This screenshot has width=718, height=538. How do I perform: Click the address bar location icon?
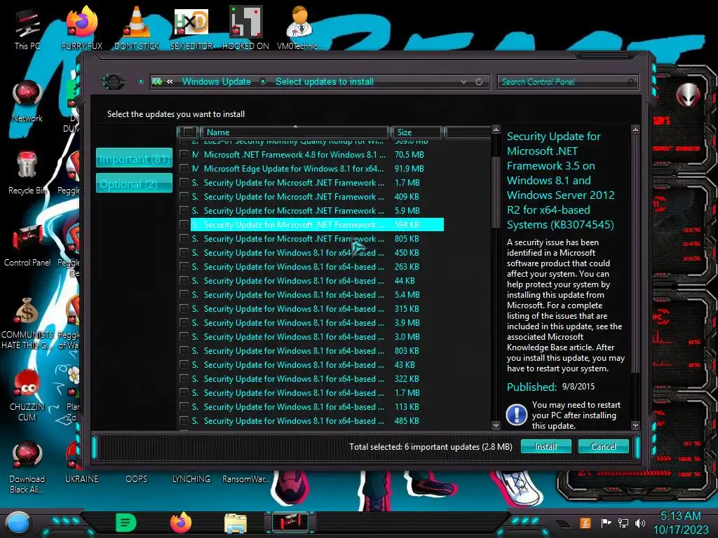(x=157, y=82)
